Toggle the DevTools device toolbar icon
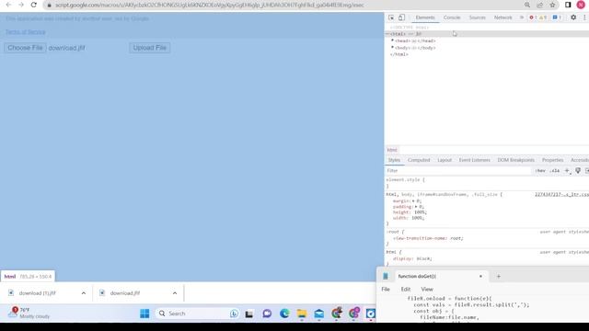This screenshot has height=331, width=589. (401, 17)
